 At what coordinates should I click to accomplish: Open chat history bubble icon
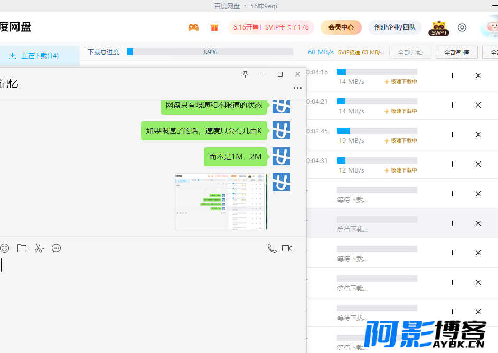(x=56, y=248)
